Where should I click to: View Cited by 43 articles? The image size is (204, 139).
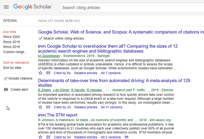[x=62, y=107]
